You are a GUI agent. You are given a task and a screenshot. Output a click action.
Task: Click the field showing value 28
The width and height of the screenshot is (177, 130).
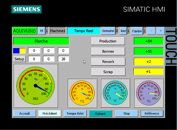(63, 59)
